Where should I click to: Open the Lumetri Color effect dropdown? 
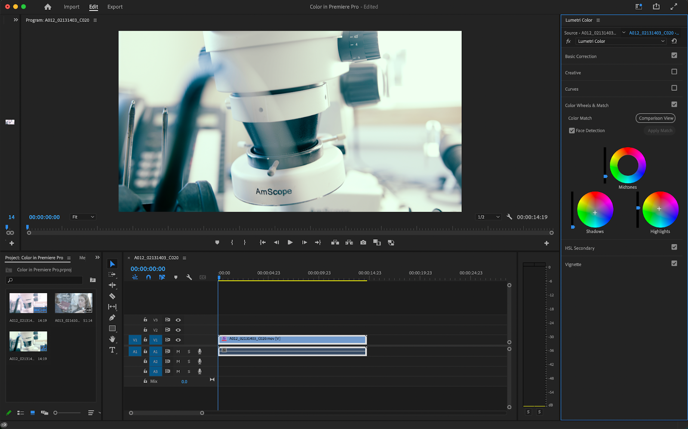click(x=621, y=41)
